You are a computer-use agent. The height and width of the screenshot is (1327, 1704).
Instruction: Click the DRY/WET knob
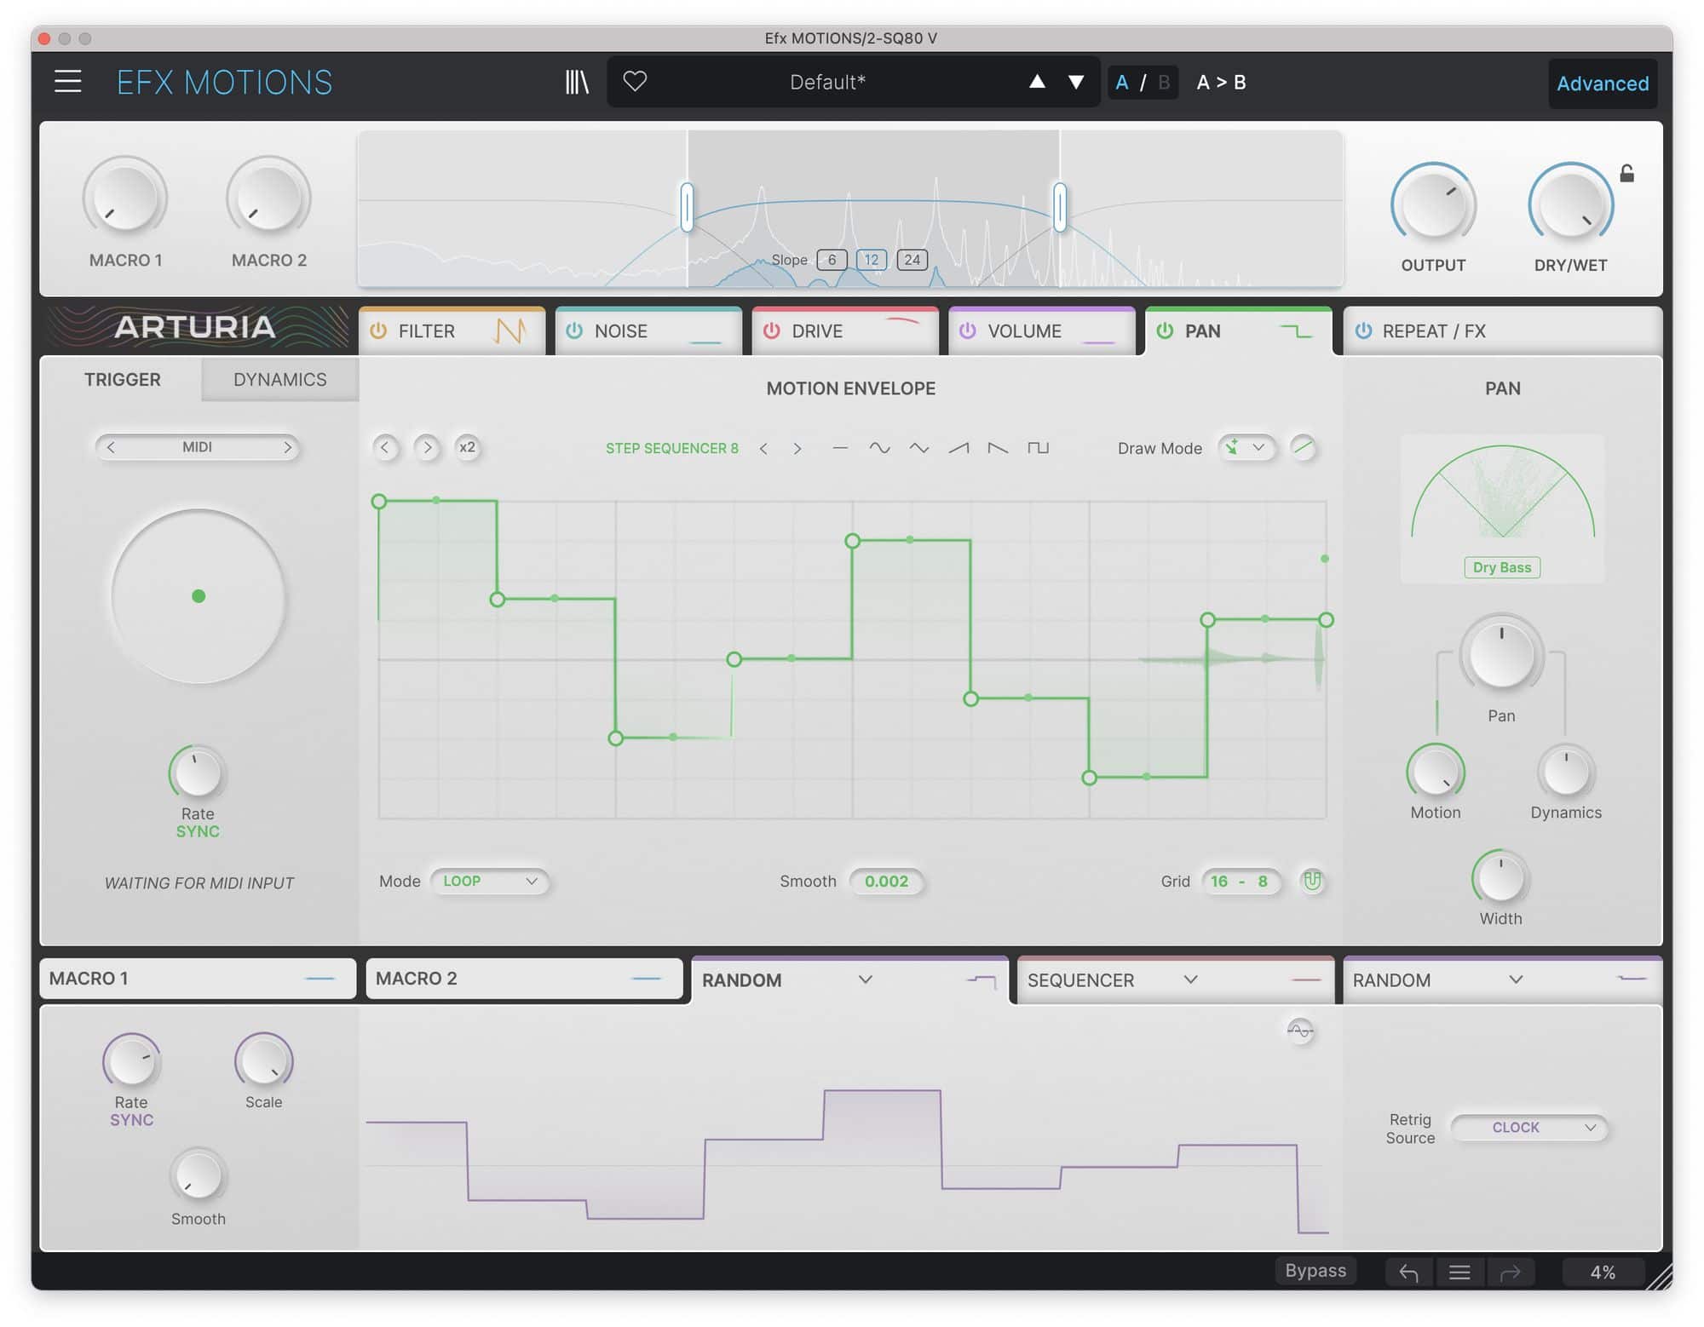point(1570,204)
